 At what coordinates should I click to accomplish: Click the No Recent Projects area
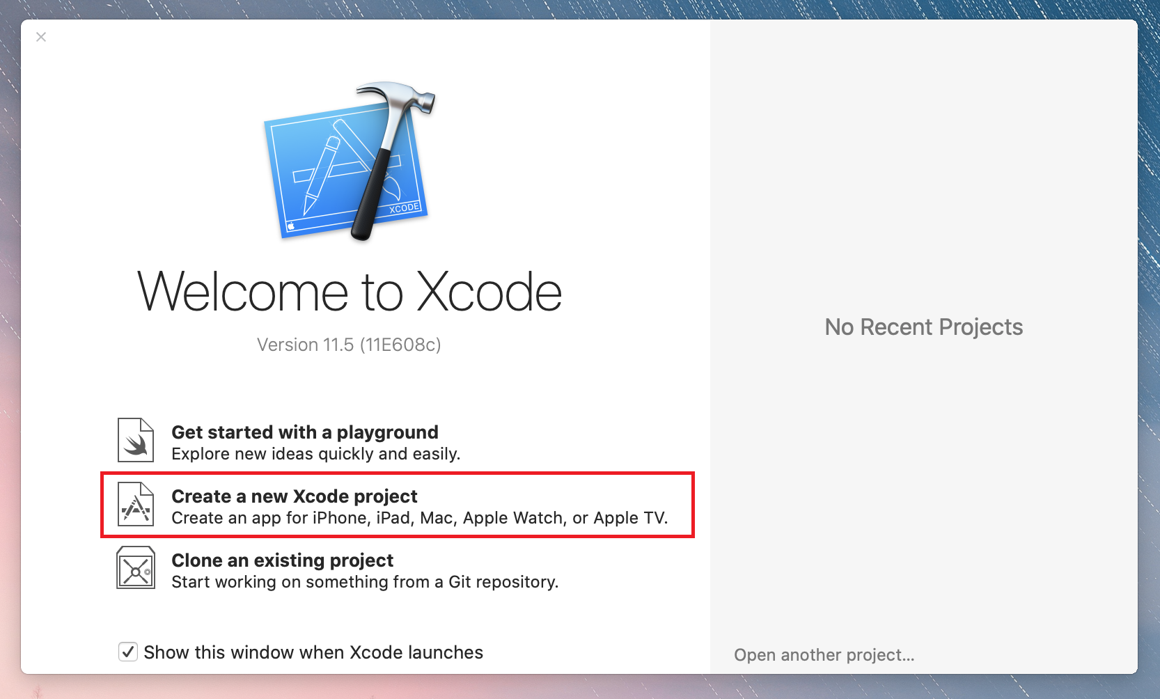click(923, 327)
